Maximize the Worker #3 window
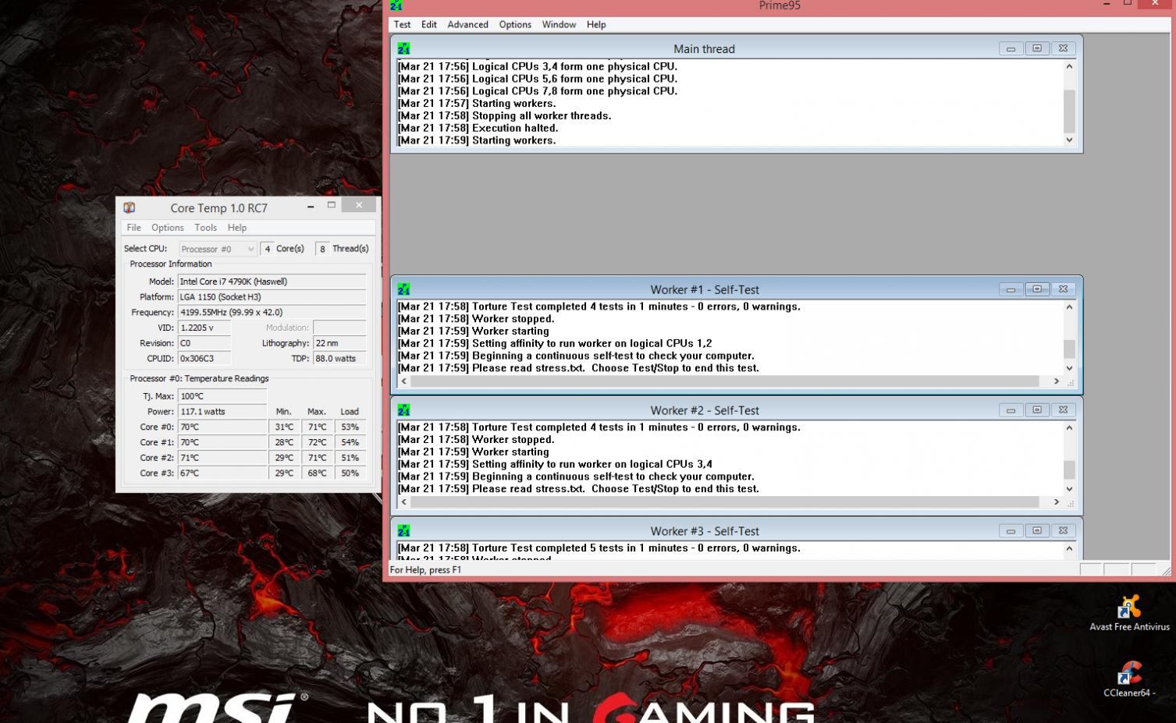Image resolution: width=1176 pixels, height=723 pixels. click(x=1037, y=531)
